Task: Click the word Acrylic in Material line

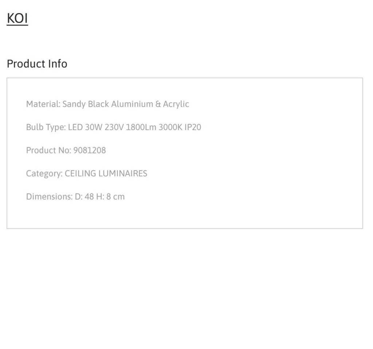Action: [176, 104]
